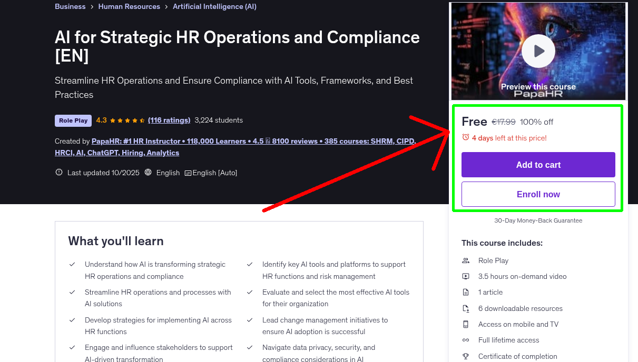Open the (116 ratings) link
Image resolution: width=638 pixels, height=362 pixels.
[x=169, y=120]
